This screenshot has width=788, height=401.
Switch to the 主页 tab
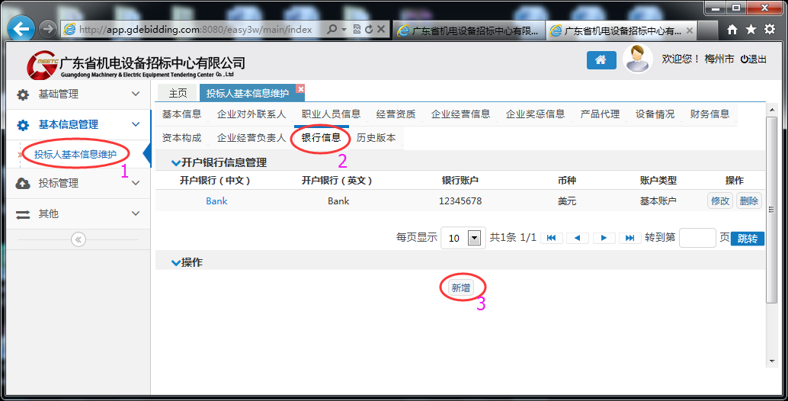coord(178,93)
